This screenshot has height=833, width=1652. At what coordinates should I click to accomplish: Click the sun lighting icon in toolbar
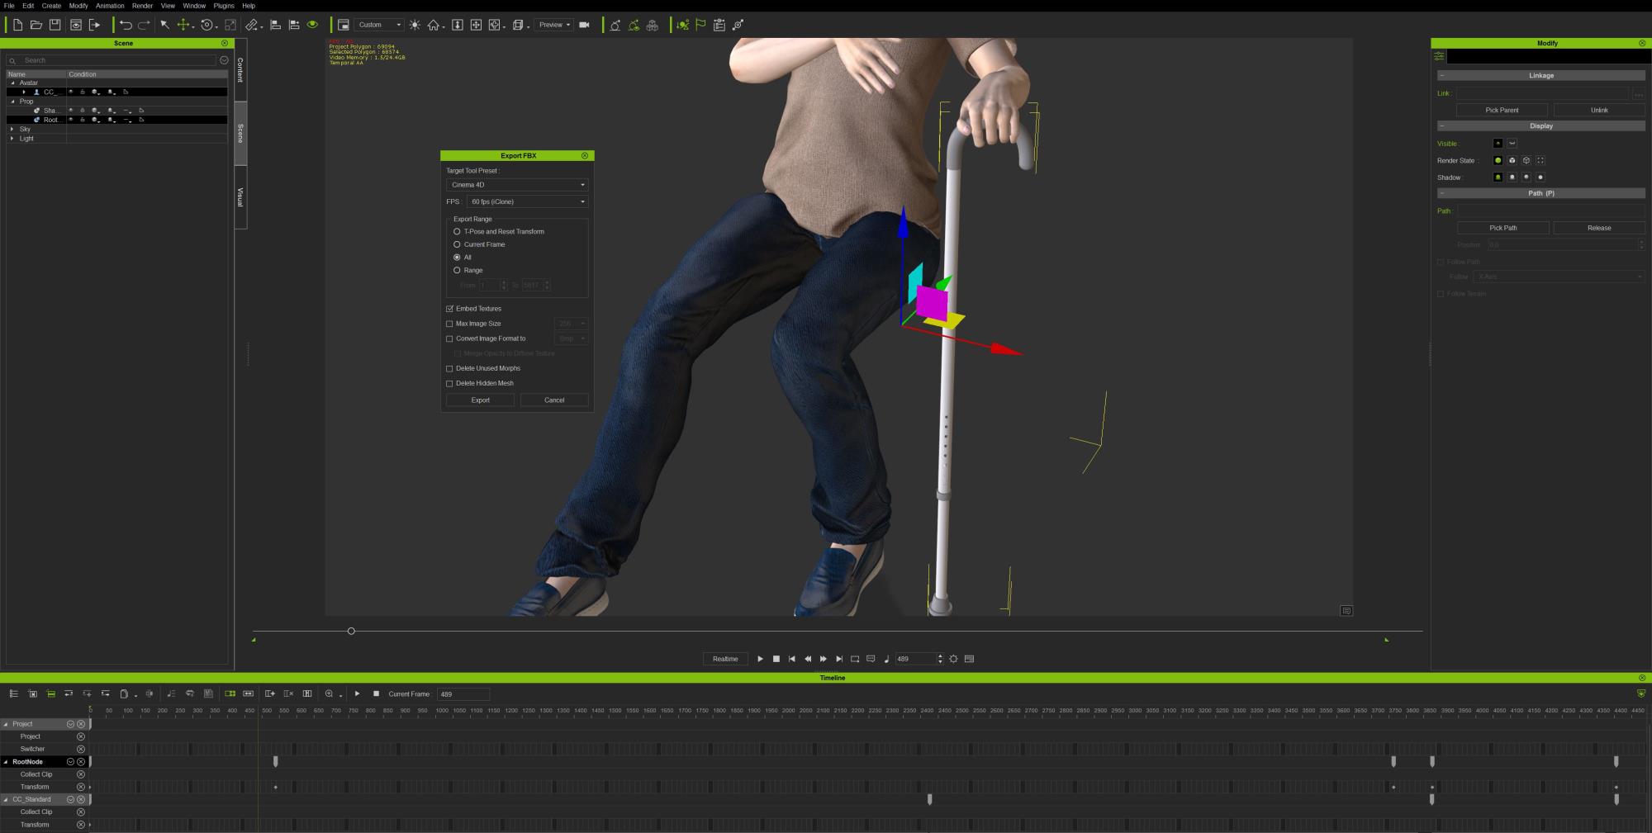pos(415,25)
